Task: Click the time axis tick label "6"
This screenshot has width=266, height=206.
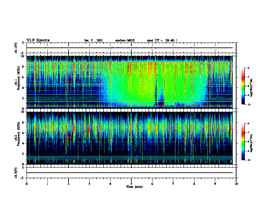Action: click(x=152, y=184)
